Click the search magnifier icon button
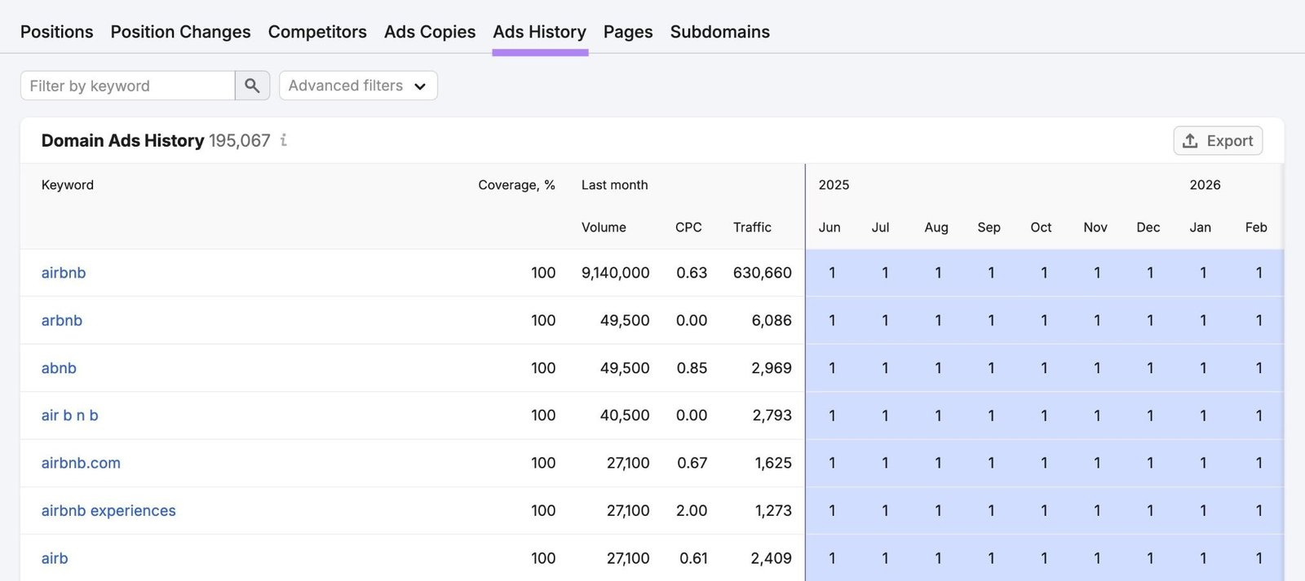The width and height of the screenshot is (1305, 581). [x=252, y=86]
